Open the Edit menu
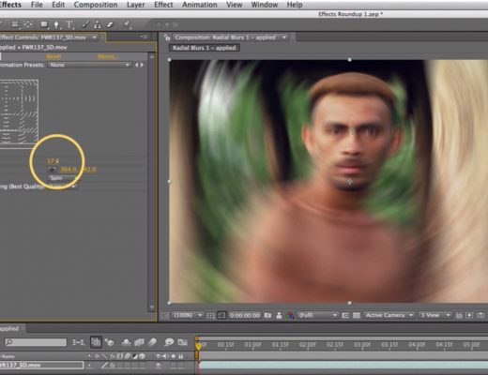 click(58, 5)
